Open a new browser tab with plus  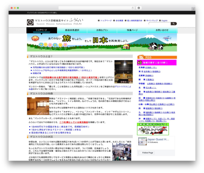(x=193, y=9)
